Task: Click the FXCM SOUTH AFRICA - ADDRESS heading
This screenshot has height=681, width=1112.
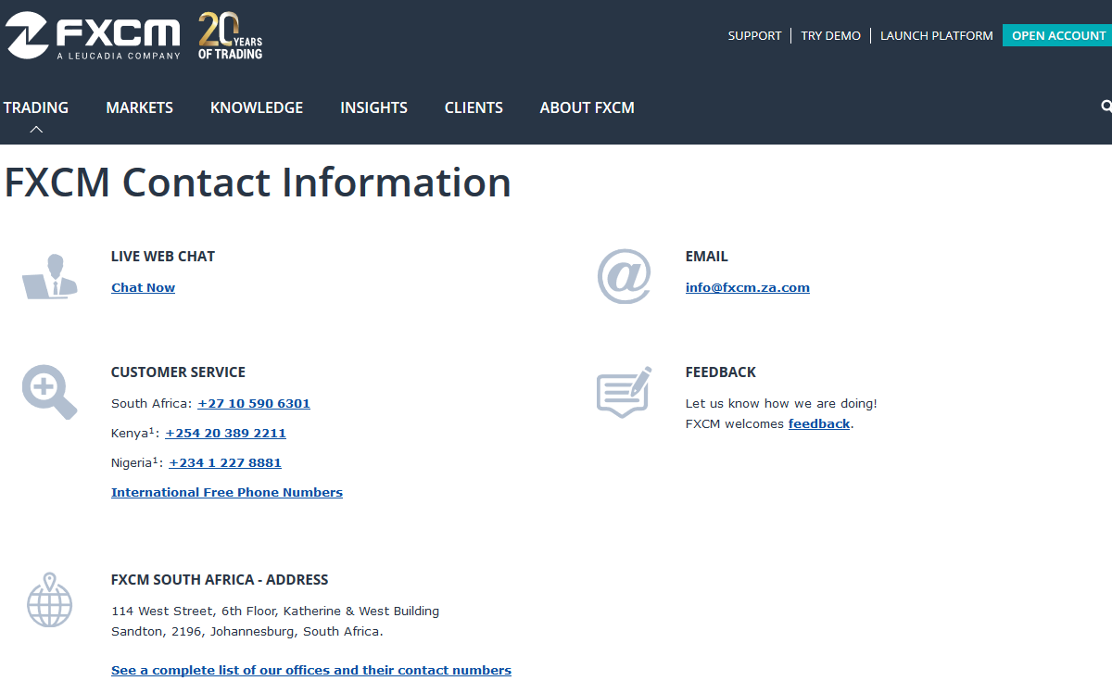Action: 220,580
